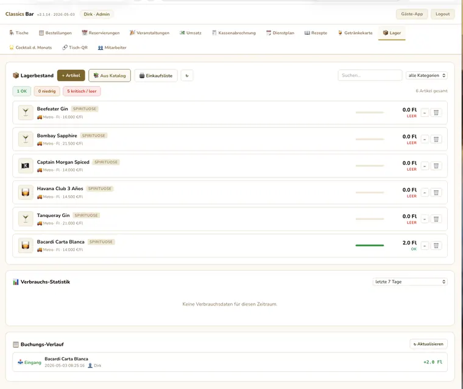
Task: Click minus button for Beefeater Gin
Action: pos(425,113)
